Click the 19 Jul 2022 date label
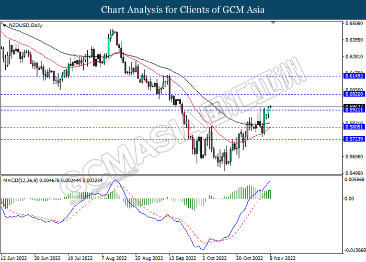The image size is (366, 262). 81,258
